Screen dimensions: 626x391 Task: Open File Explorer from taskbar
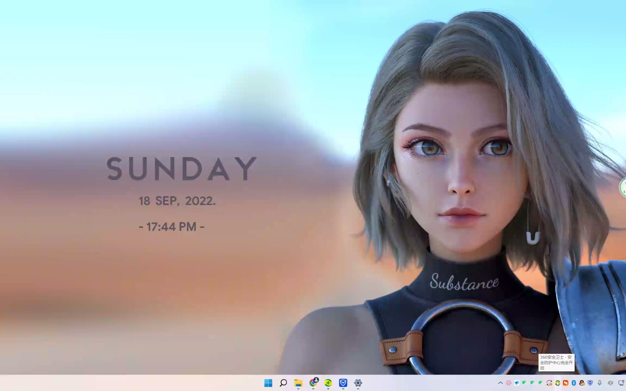(298, 383)
